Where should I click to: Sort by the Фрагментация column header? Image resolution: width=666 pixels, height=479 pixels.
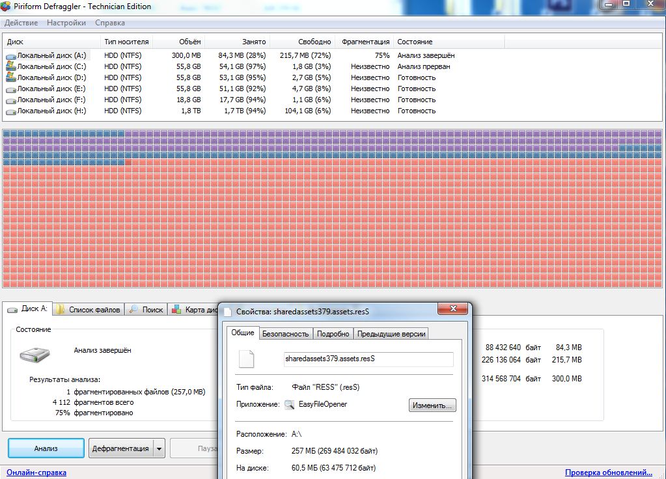click(x=365, y=42)
